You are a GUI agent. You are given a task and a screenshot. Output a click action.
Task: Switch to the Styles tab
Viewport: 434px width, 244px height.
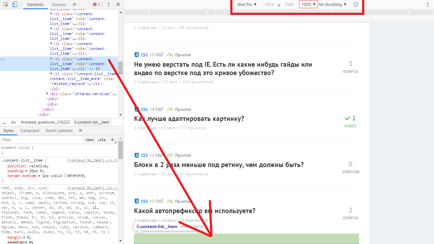click(8, 131)
